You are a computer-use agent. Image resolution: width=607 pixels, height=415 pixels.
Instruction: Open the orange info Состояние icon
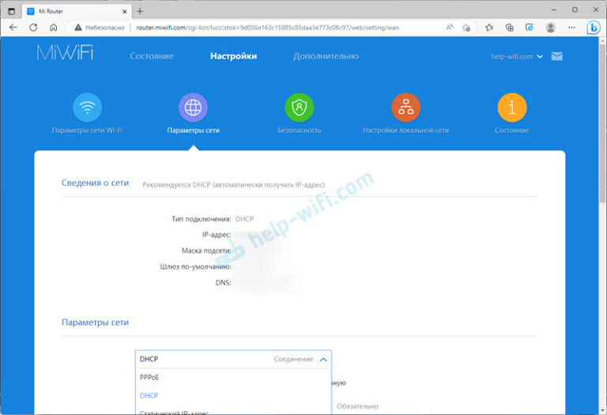[512, 108]
